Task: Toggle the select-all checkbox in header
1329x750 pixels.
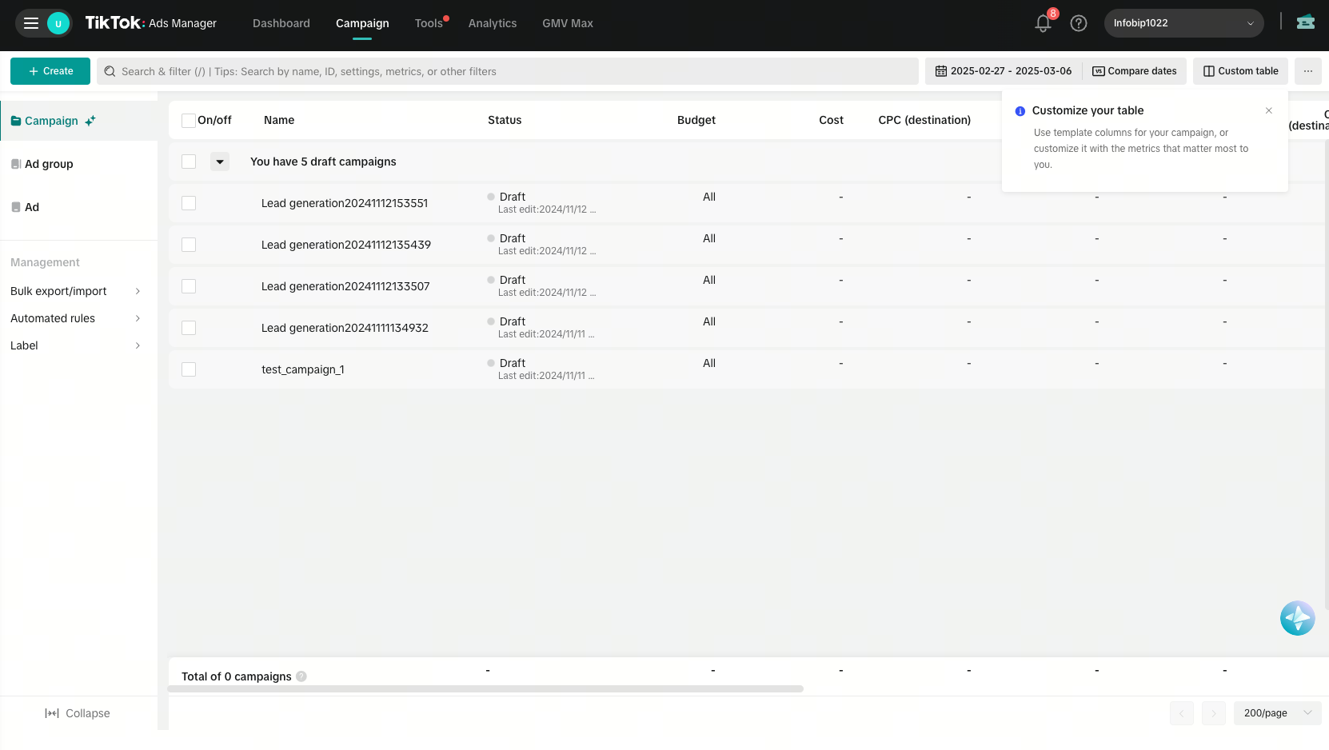Action: pos(189,121)
